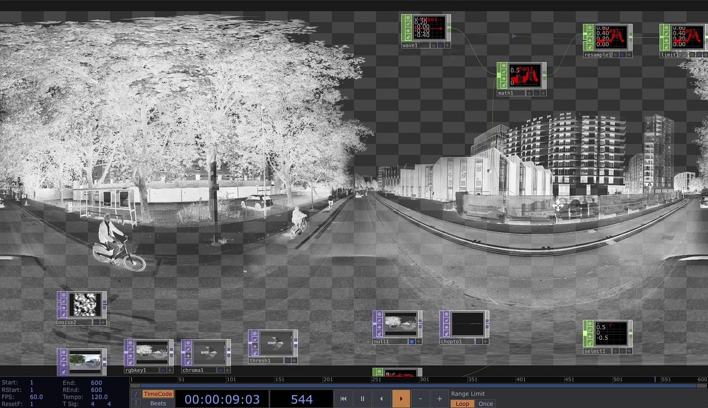Click the orange play forward button

(x=401, y=399)
